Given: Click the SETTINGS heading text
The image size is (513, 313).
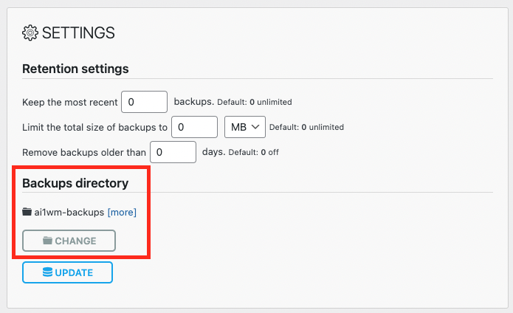Looking at the screenshot, I should pos(78,32).
